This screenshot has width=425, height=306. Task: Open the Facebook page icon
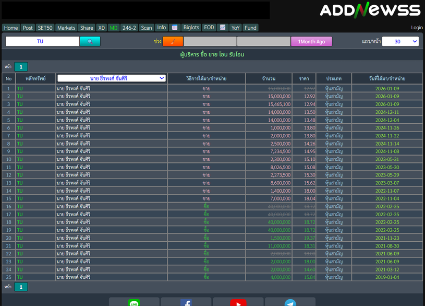click(186, 302)
